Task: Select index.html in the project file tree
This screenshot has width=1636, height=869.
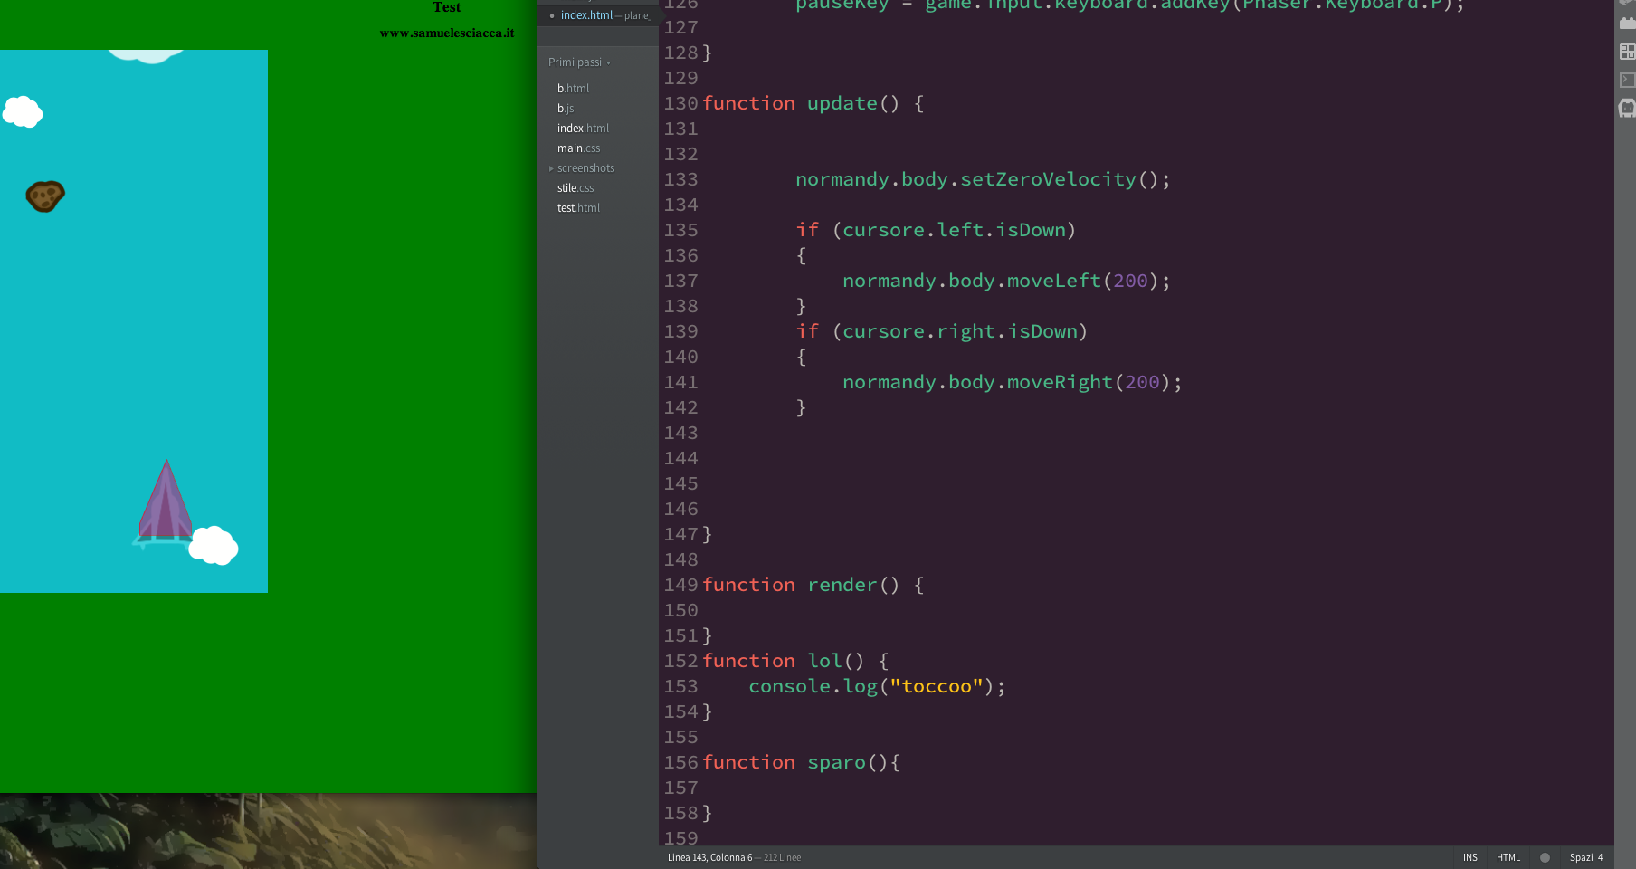Action: 583,129
